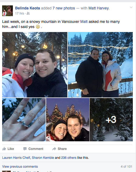Click the friends audience icon beside 17 hrs
The height and width of the screenshot is (172, 136).
pyautogui.click(x=28, y=13)
